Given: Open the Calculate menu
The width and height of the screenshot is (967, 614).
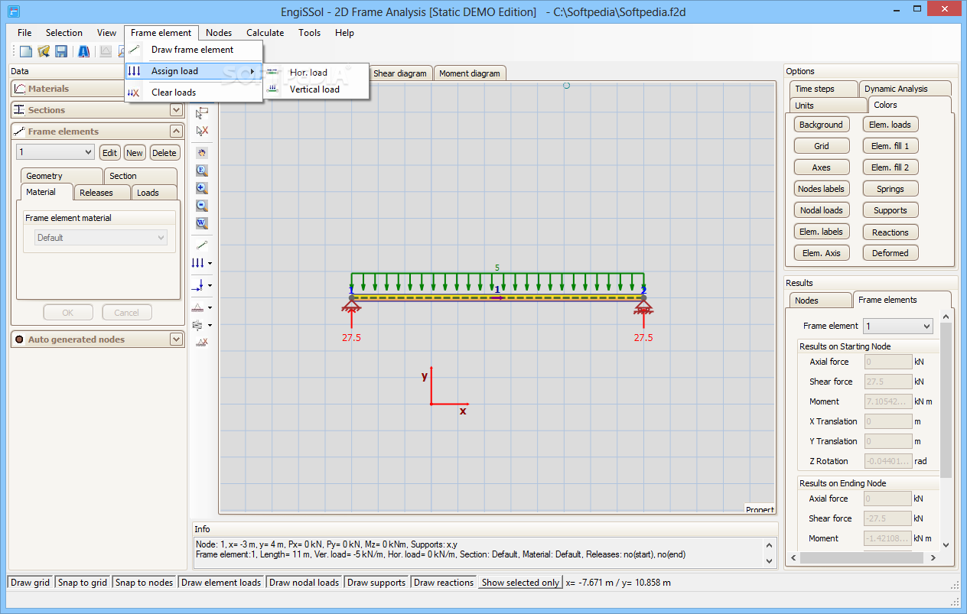Looking at the screenshot, I should [265, 33].
